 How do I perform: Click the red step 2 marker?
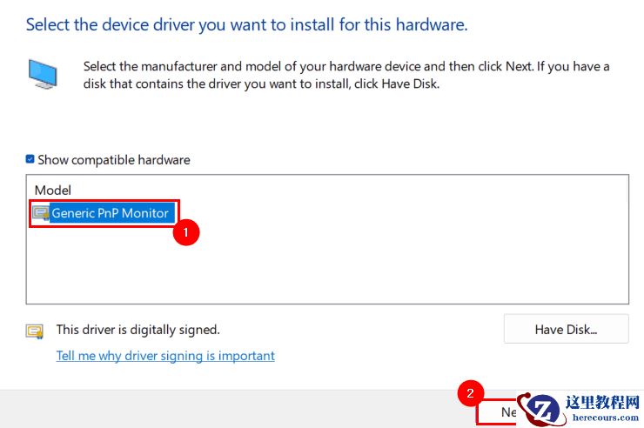click(470, 393)
